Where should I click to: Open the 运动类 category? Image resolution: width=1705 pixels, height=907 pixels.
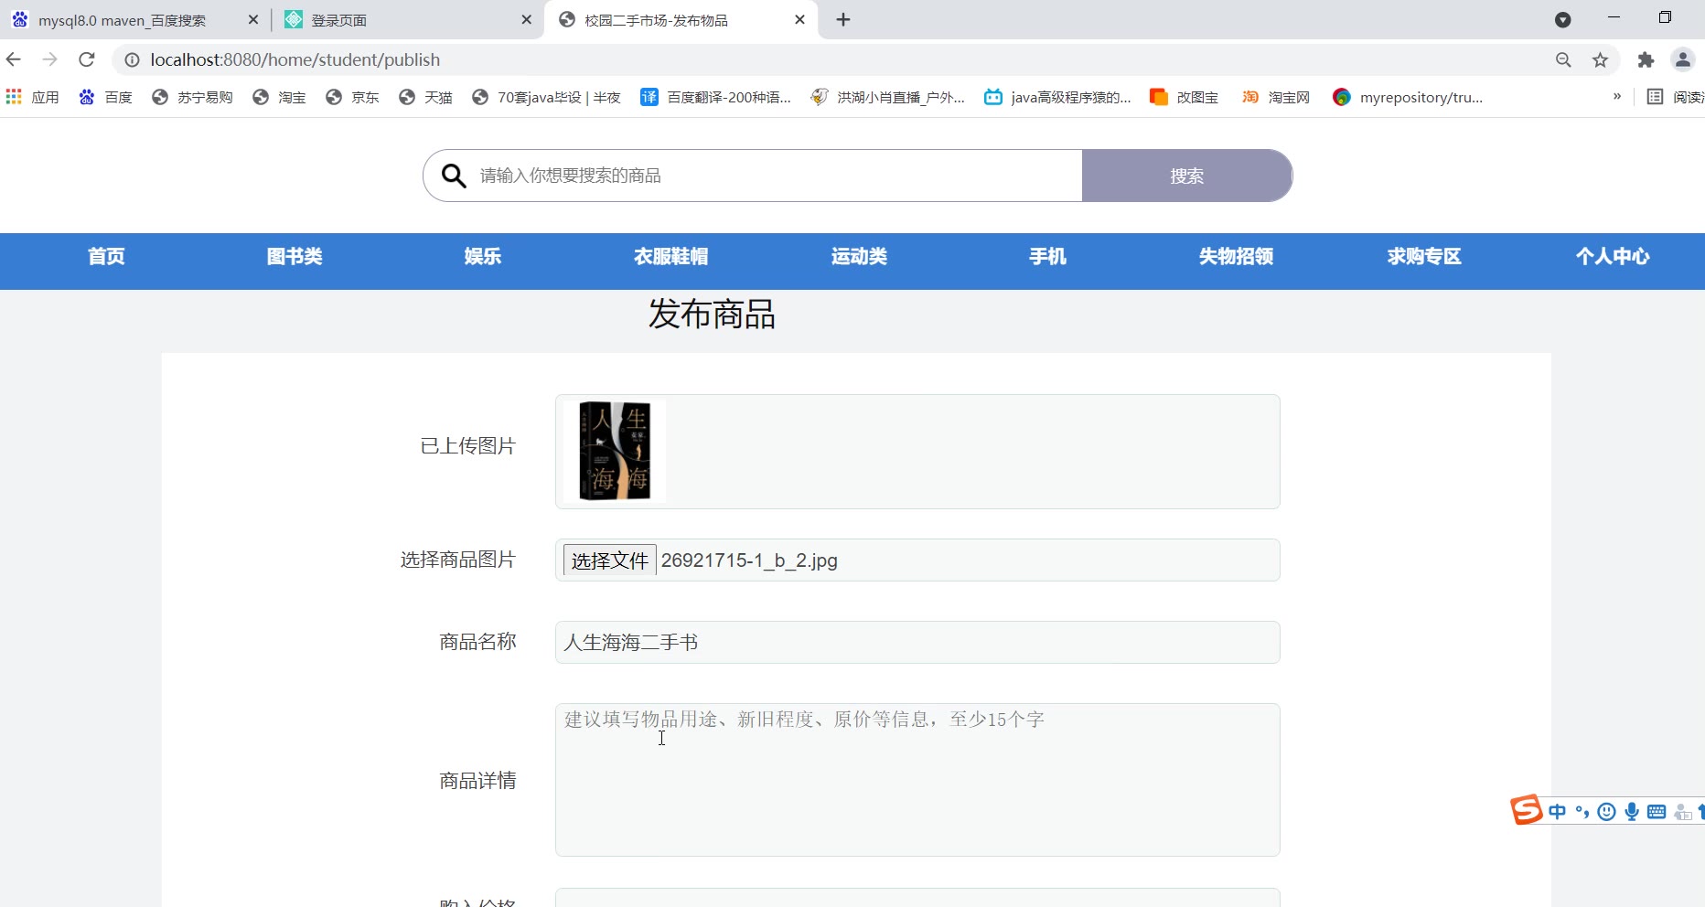coord(859,257)
